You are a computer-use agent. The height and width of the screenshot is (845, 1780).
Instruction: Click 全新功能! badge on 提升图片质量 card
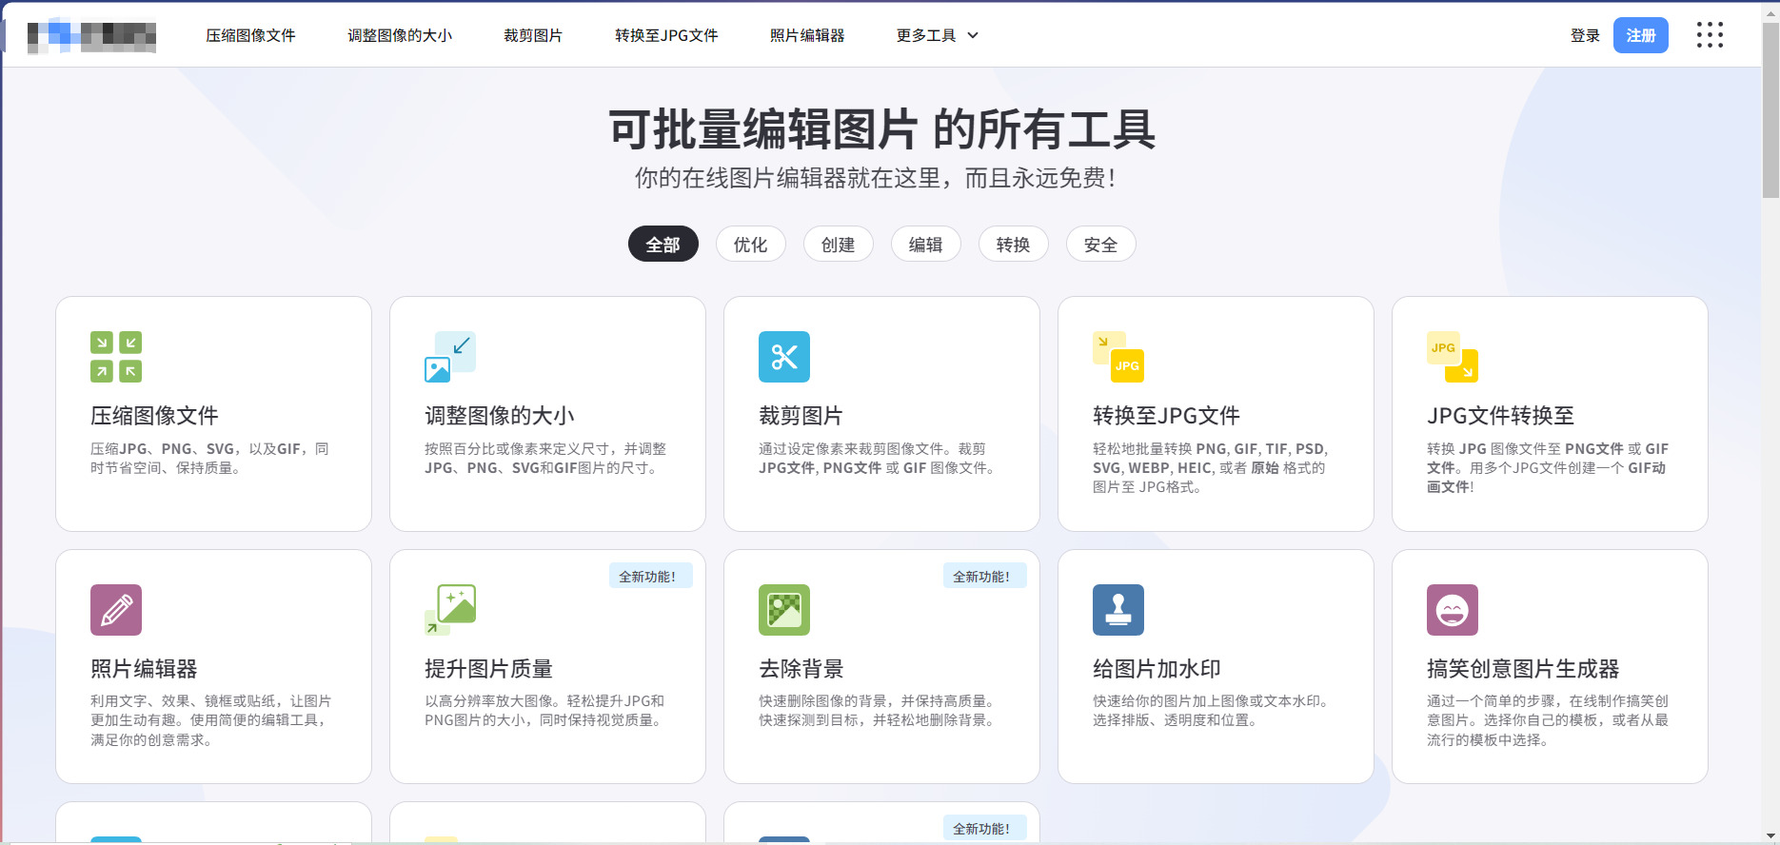[x=650, y=576]
